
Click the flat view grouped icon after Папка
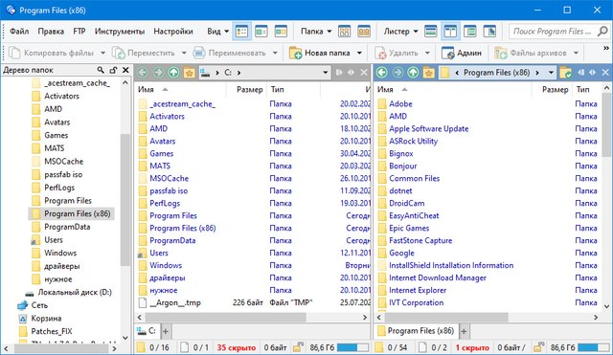click(345, 32)
